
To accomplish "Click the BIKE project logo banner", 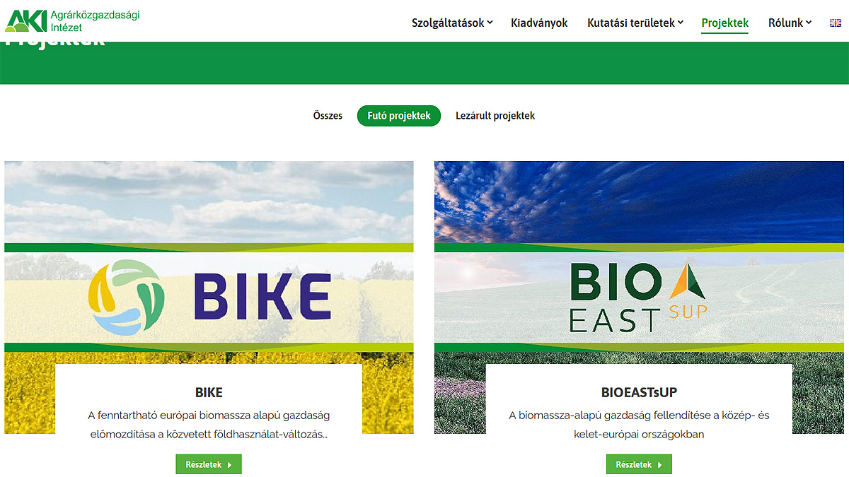I will [x=209, y=298].
